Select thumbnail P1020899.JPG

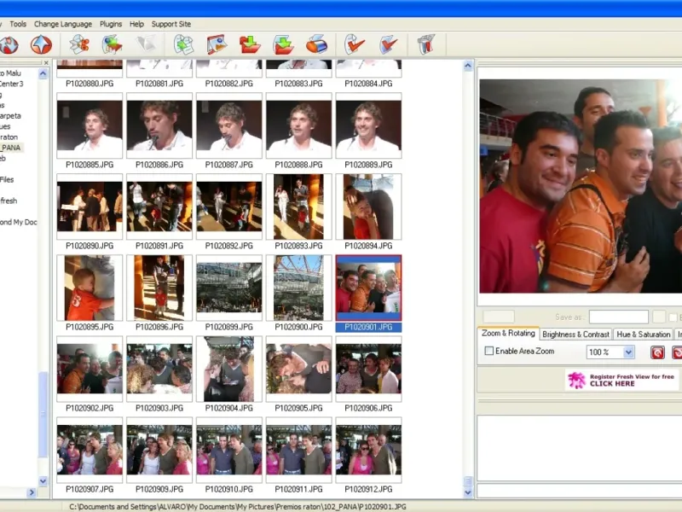click(229, 288)
